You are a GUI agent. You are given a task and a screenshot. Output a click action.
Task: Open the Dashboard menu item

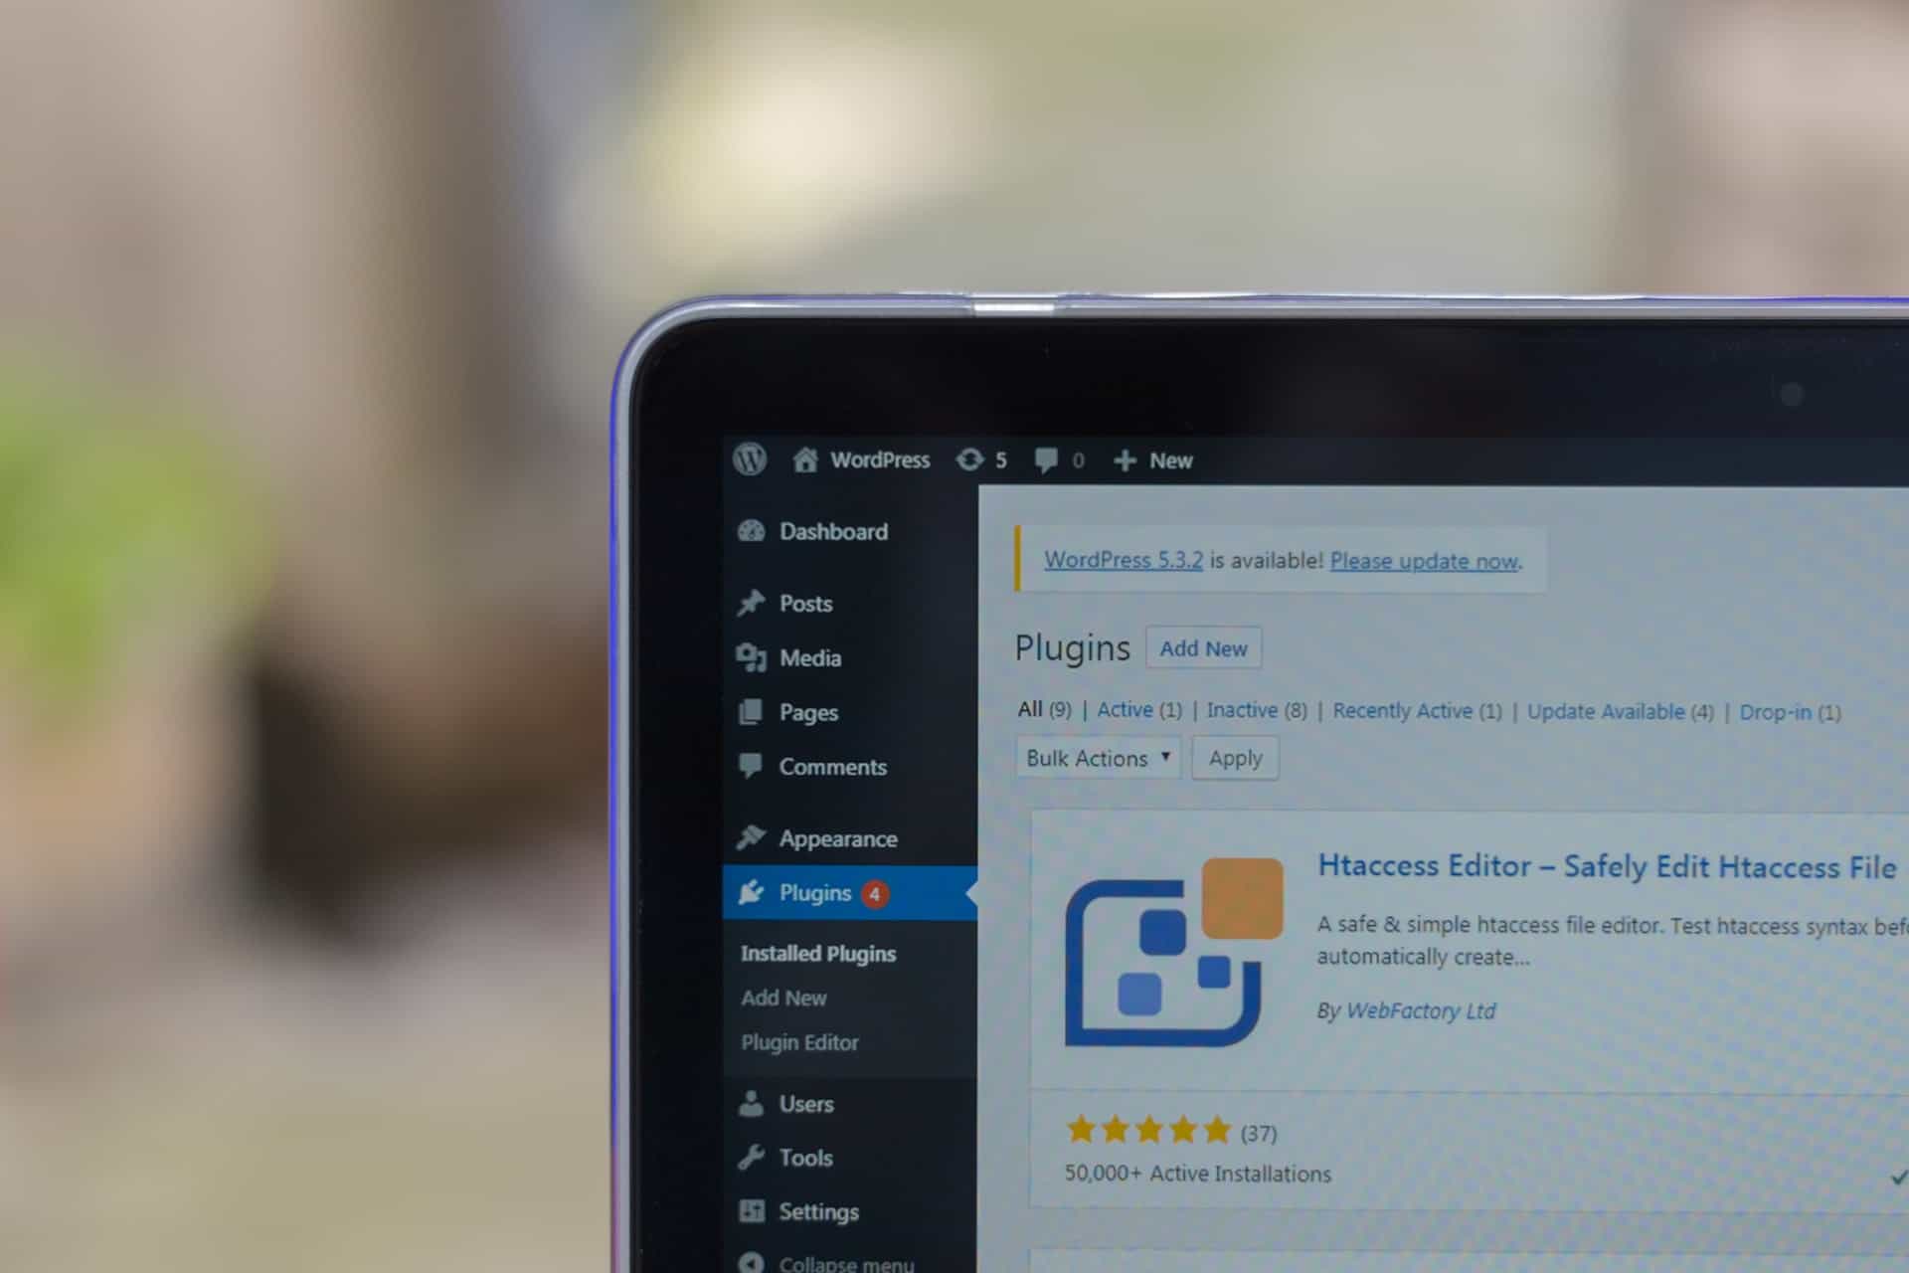[x=828, y=530]
